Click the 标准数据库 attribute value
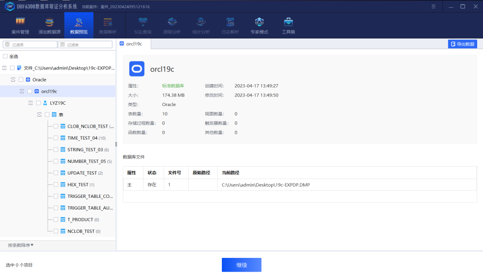The width and height of the screenshot is (483, 278). coord(173,86)
